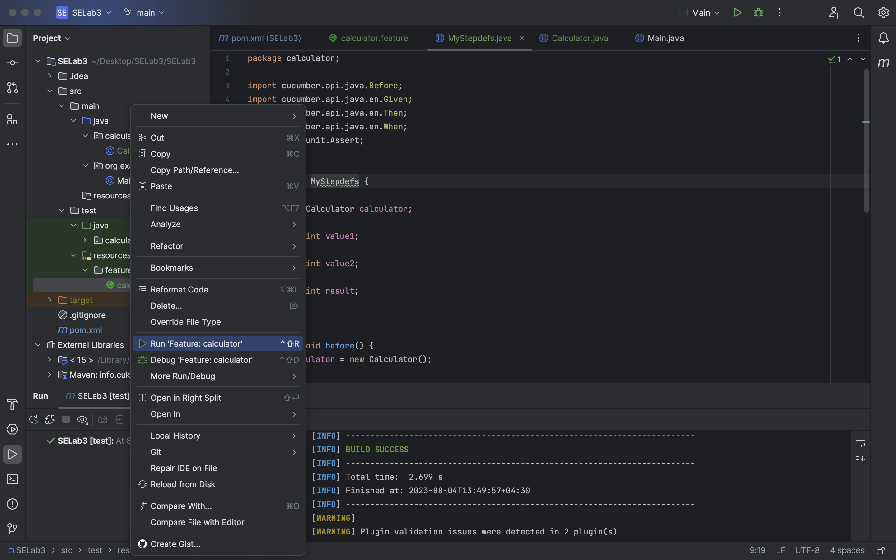Screen dimensions: 896x560
Task: Select Reformat Code from the context menu
Action: (x=180, y=289)
